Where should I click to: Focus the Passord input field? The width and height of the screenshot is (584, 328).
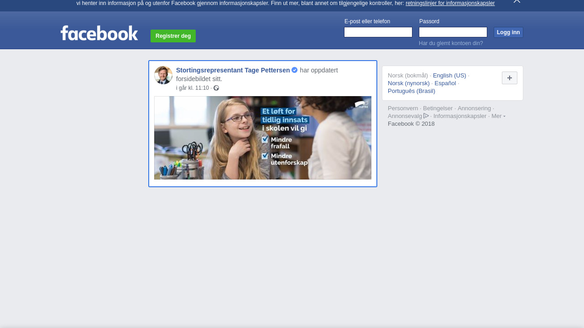[x=453, y=32]
